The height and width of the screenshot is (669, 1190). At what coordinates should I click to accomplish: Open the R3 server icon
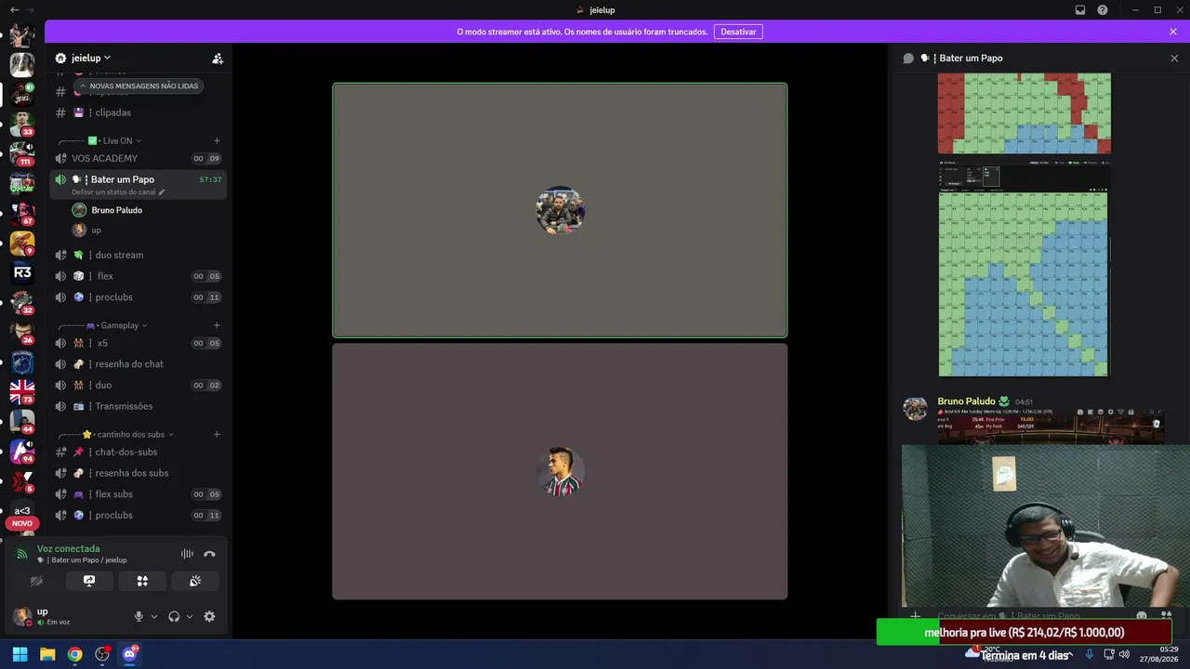tap(22, 272)
